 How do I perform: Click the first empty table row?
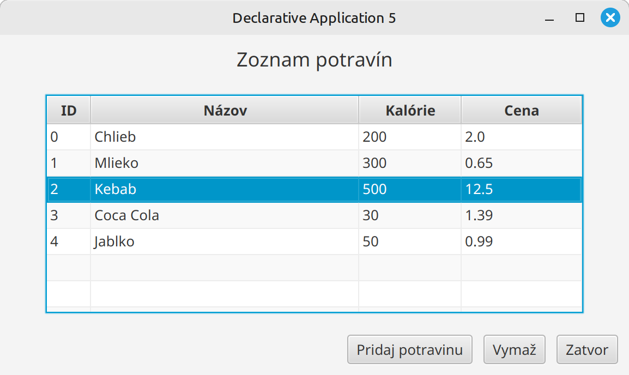[223, 268]
